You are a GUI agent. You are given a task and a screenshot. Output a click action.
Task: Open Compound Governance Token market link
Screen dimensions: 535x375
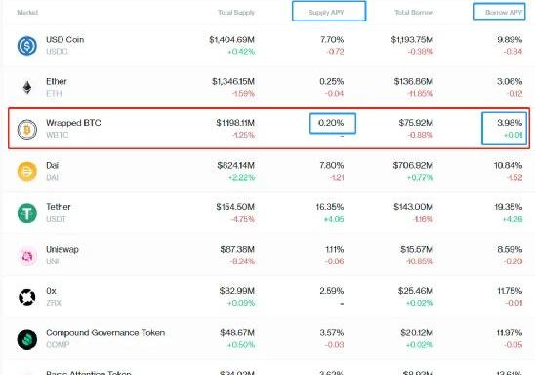coord(105,332)
